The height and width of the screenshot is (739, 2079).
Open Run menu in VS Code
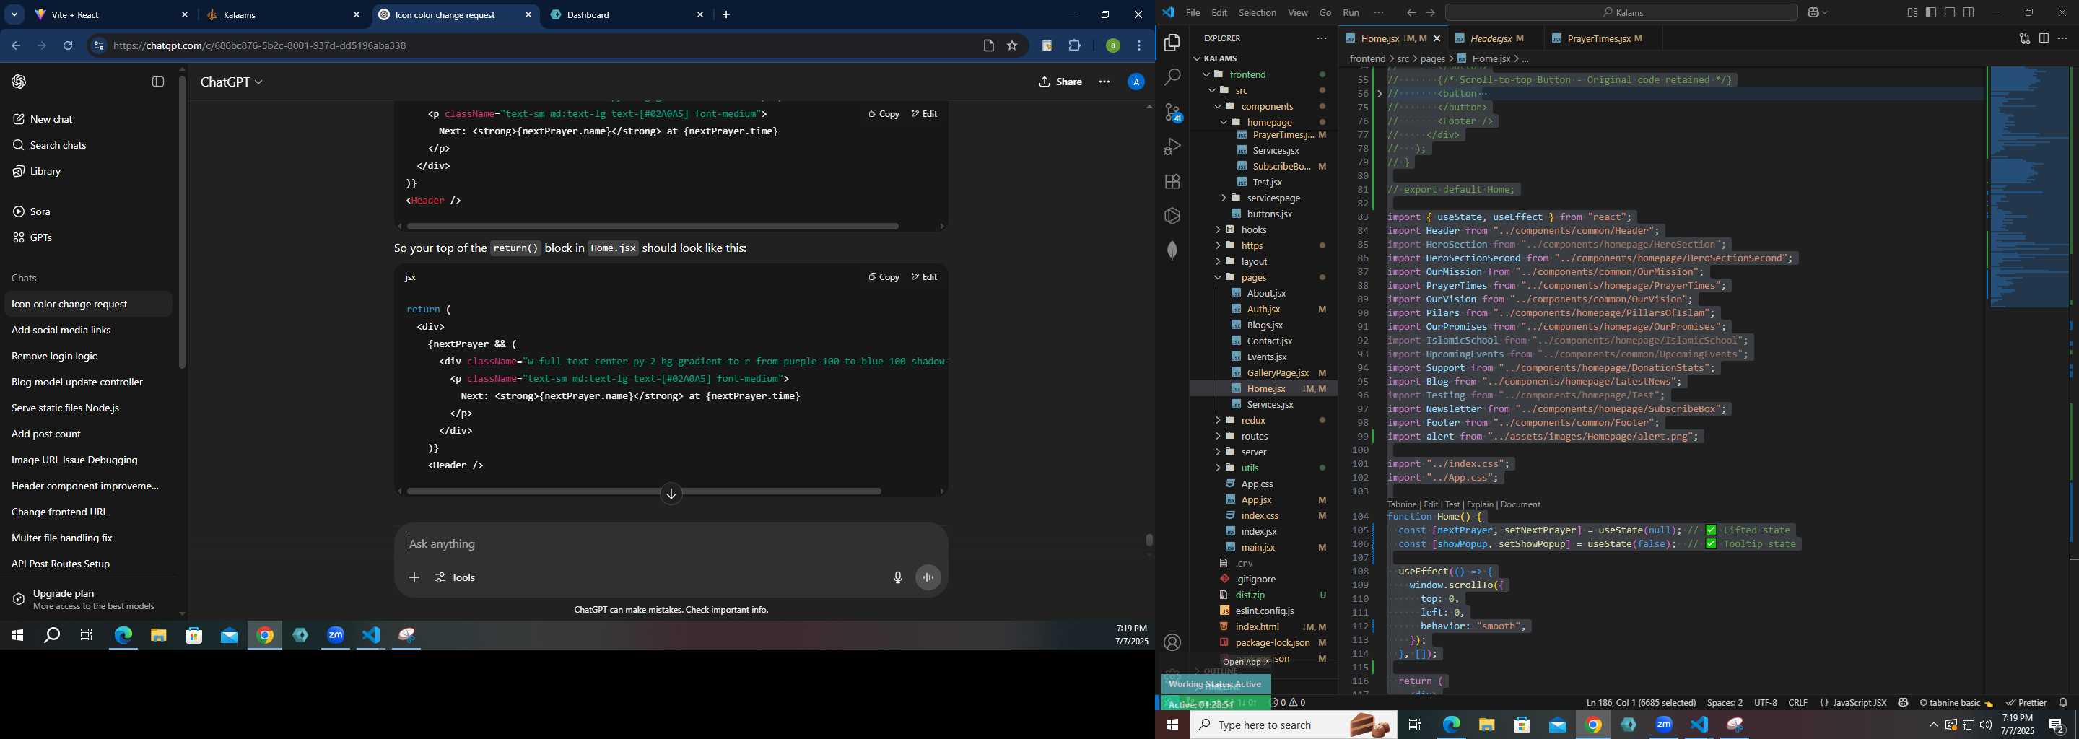point(1350,13)
